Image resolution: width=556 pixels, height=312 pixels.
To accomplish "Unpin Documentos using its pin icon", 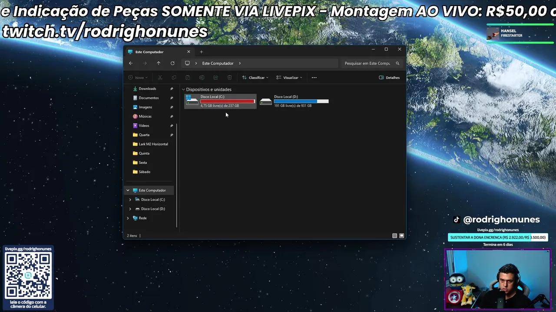I will (172, 98).
